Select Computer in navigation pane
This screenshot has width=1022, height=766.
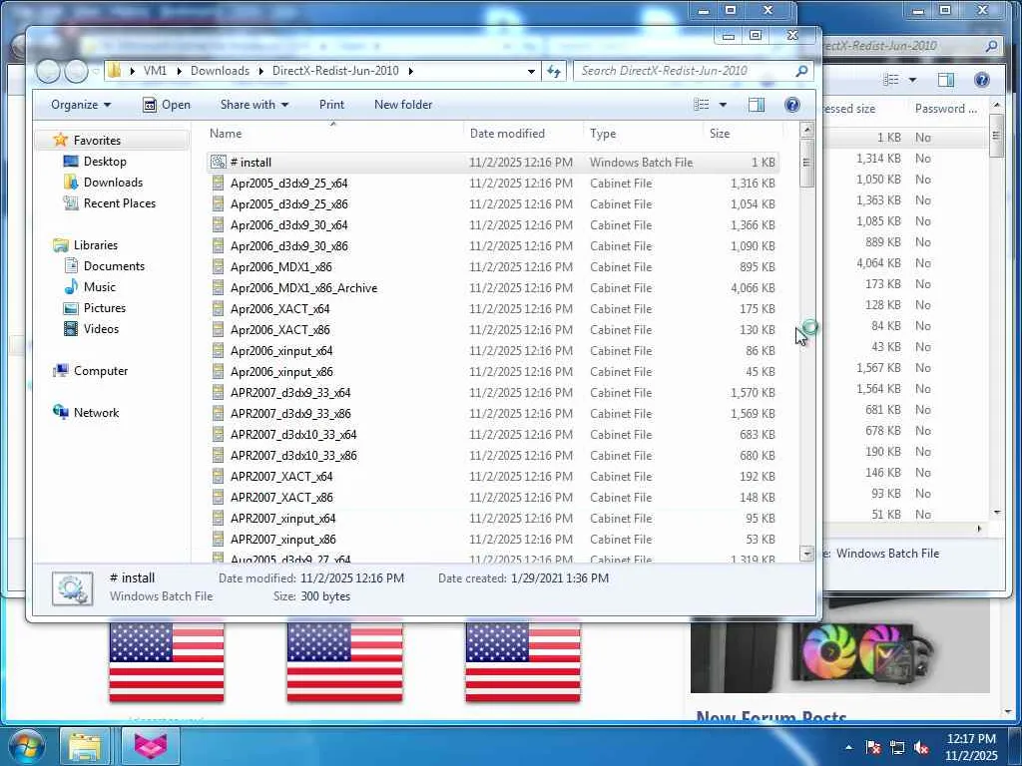point(101,371)
